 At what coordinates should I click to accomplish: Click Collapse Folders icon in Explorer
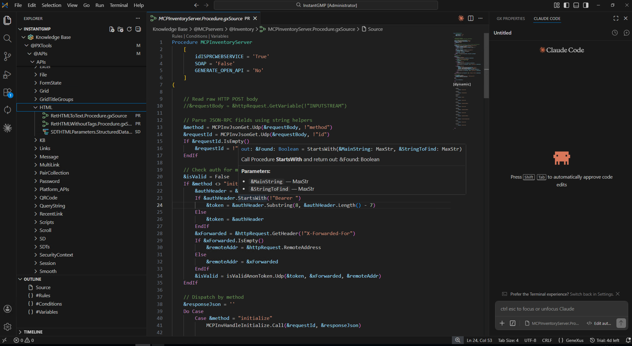point(138,29)
